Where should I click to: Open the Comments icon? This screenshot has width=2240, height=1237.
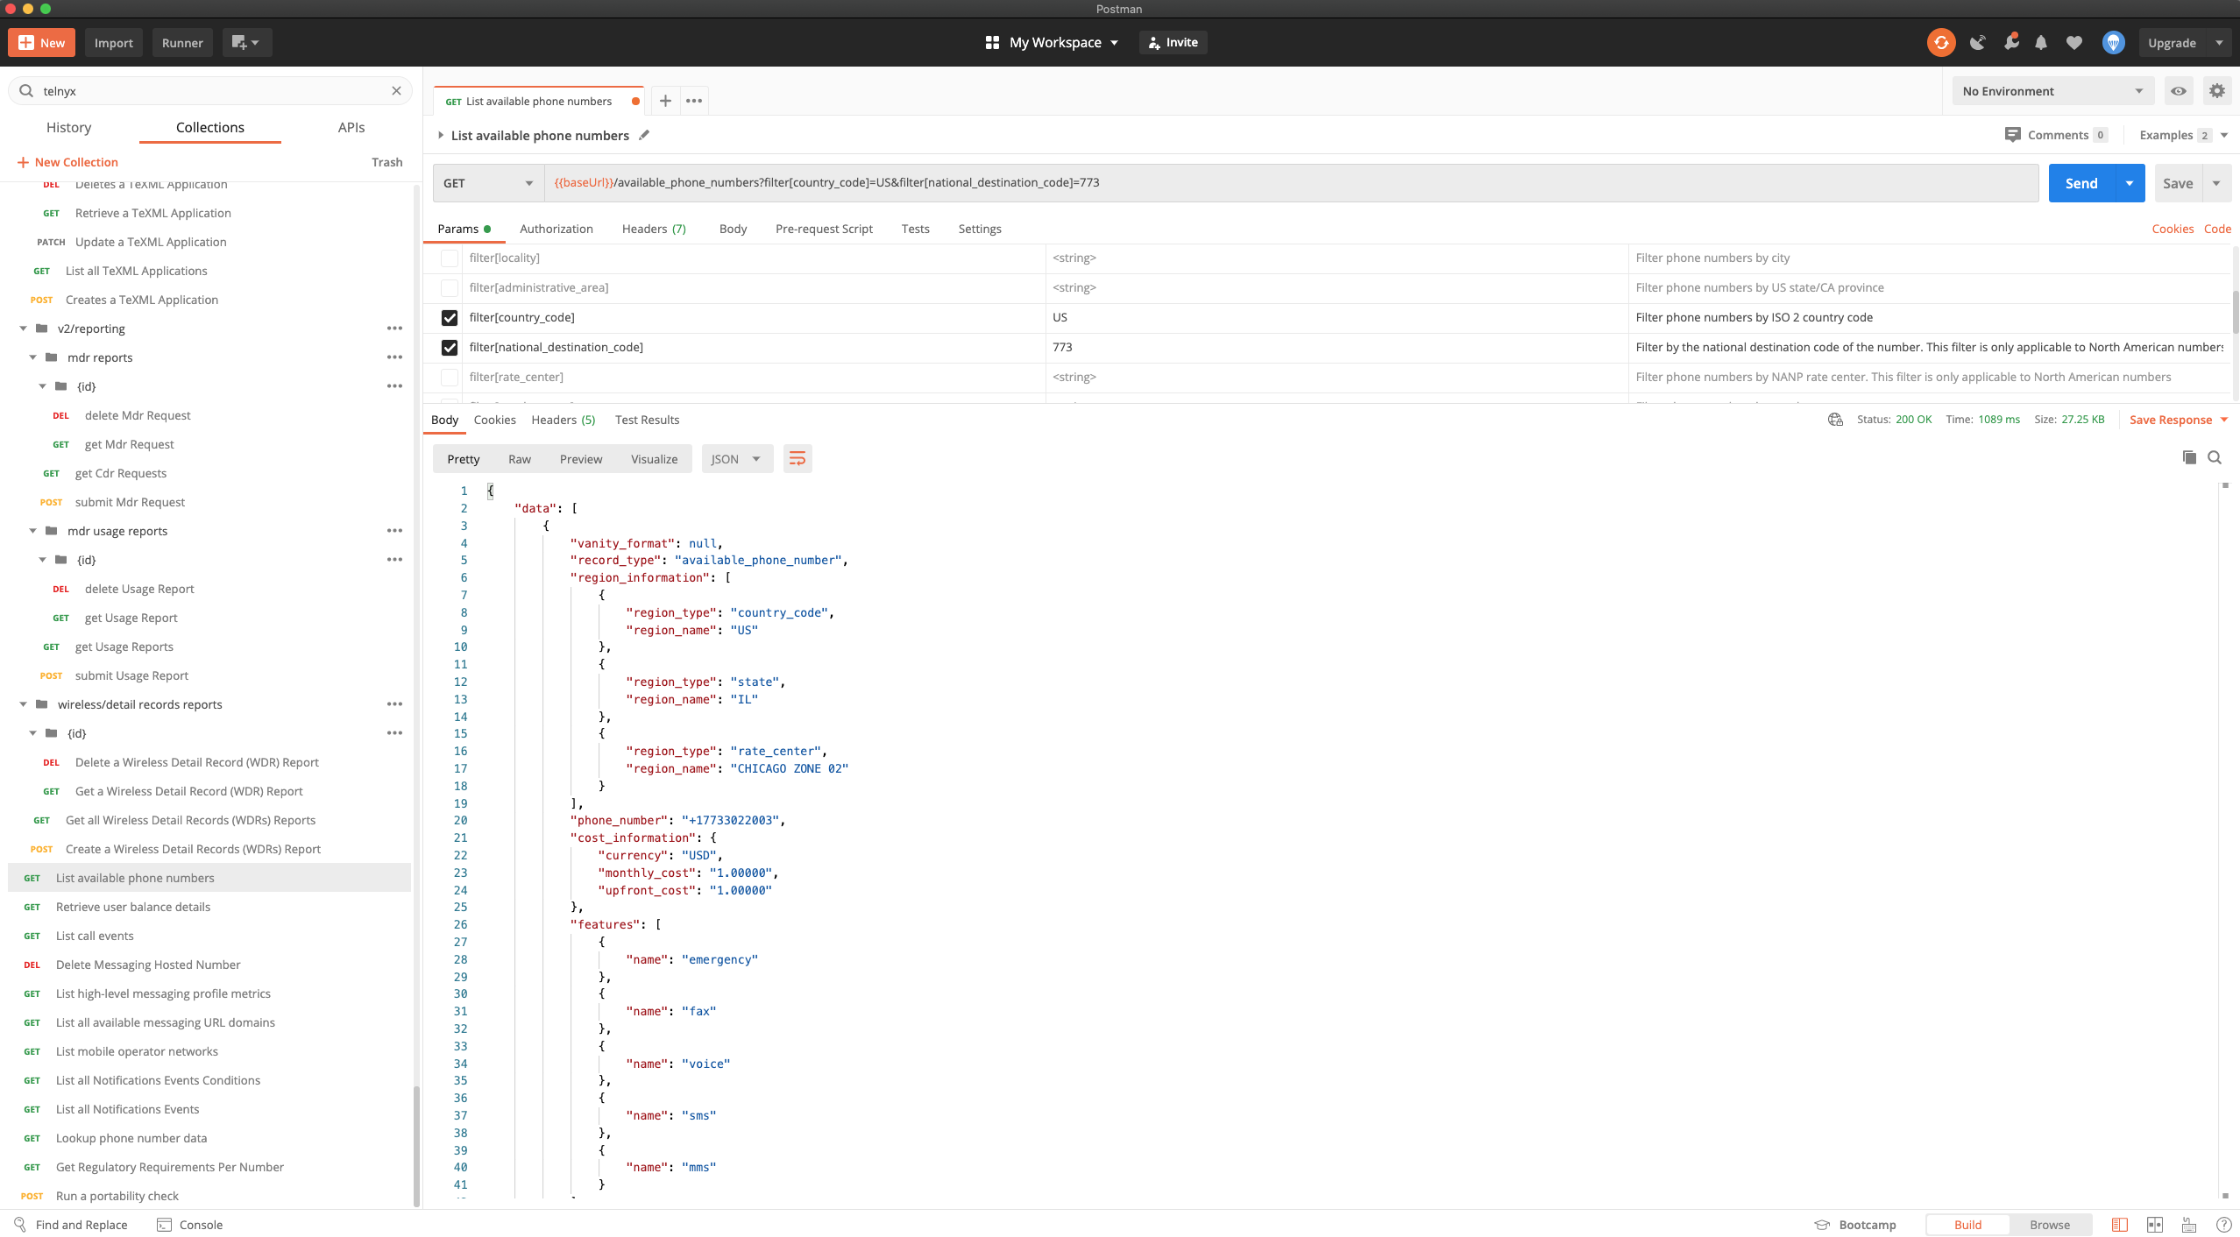[x=2013, y=135]
